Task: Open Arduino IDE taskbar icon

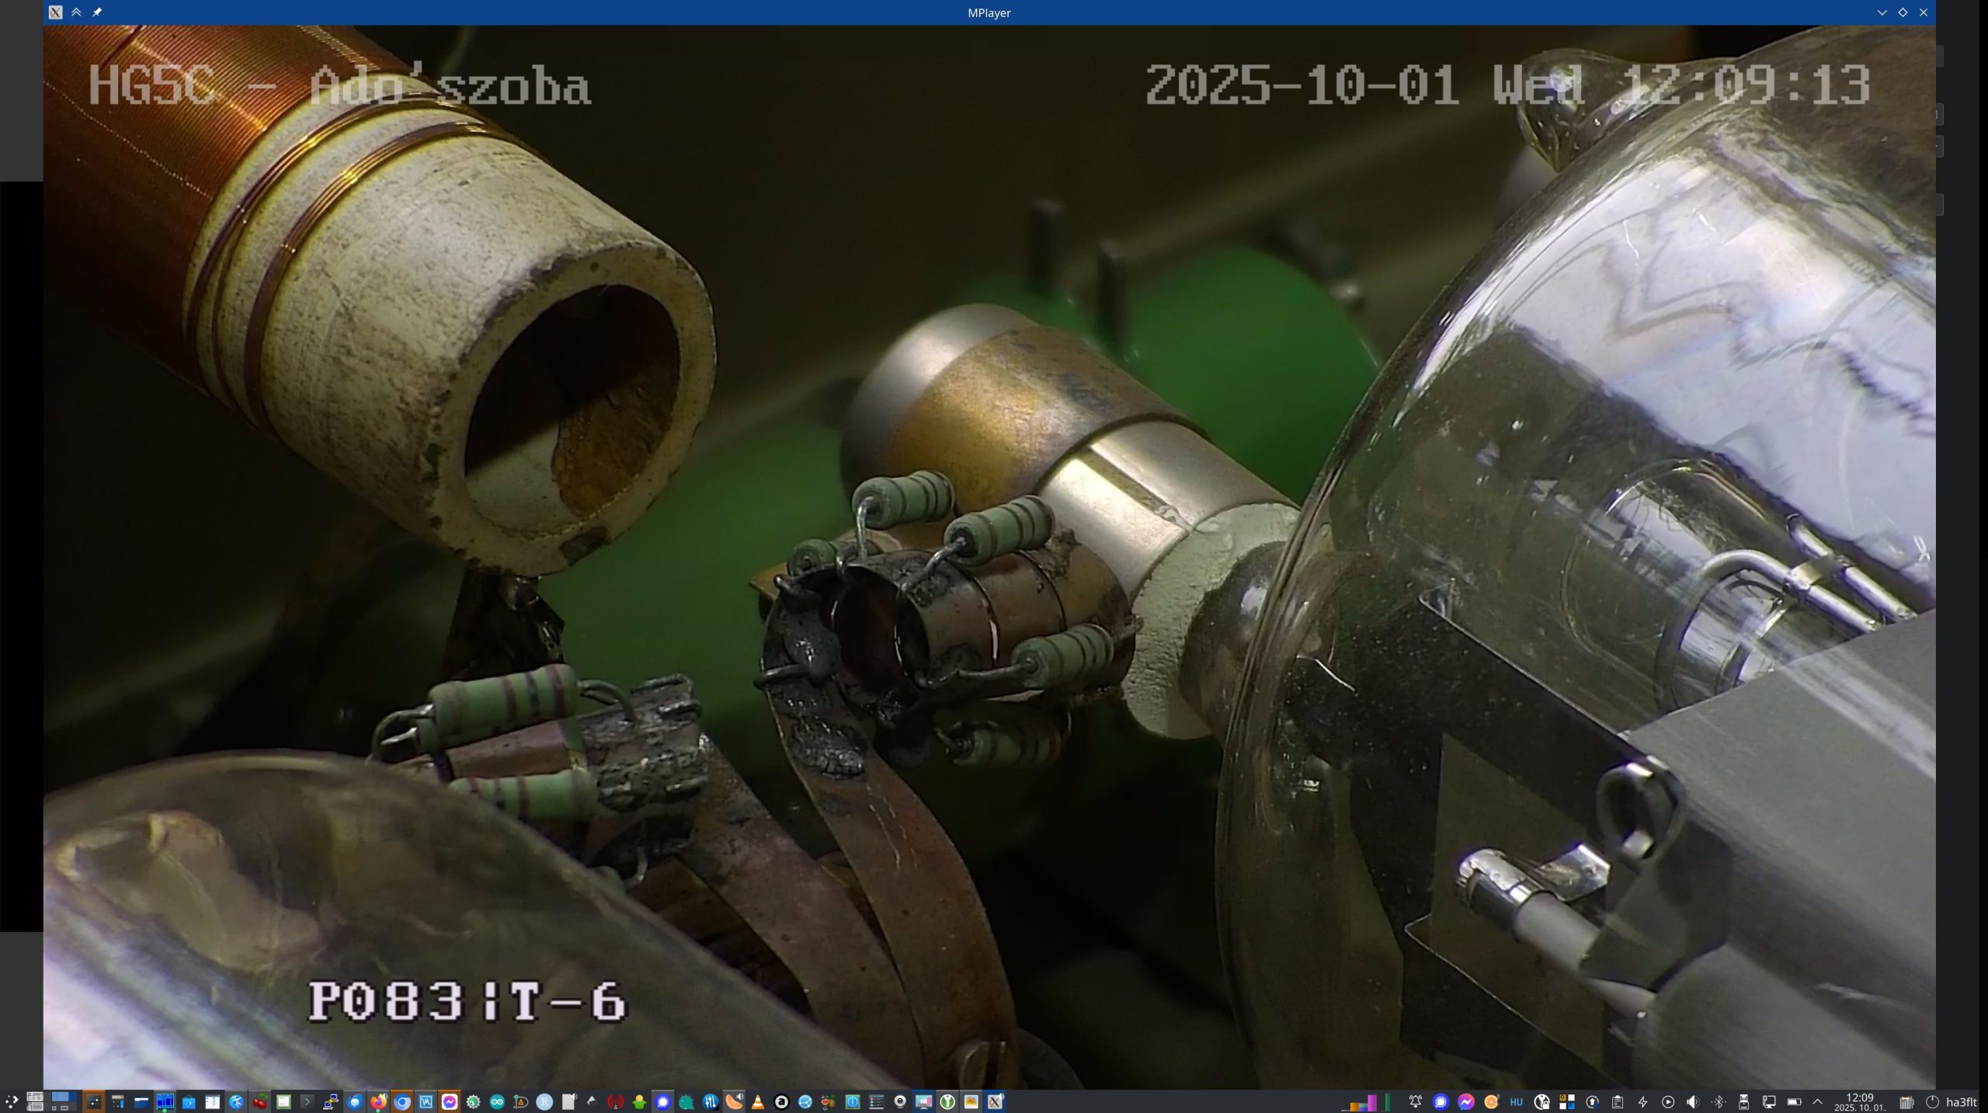Action: (x=497, y=1101)
